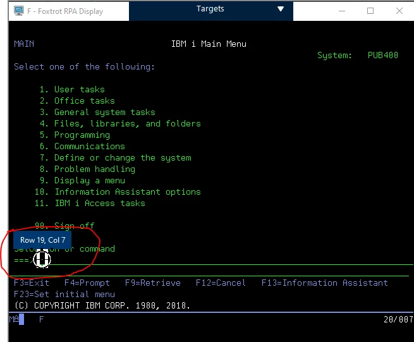Select menu option 2 Office tasks
The width and height of the screenshot is (414, 342).
[77, 101]
